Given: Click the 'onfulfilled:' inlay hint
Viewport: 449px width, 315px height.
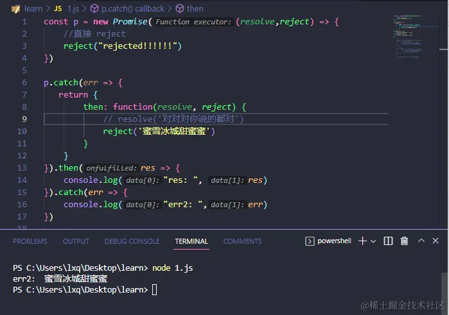Looking at the screenshot, I should (x=111, y=168).
